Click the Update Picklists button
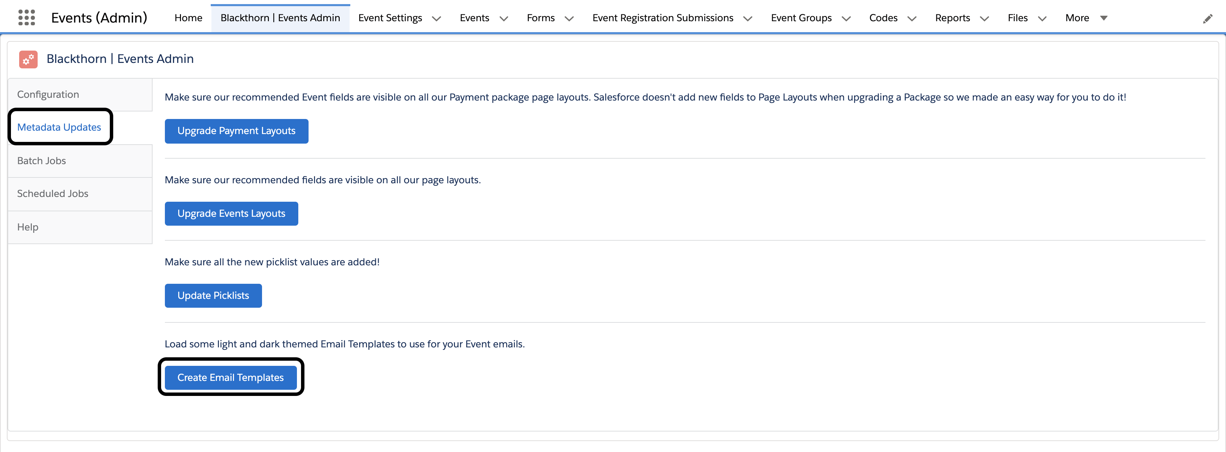This screenshot has width=1226, height=452. [213, 295]
